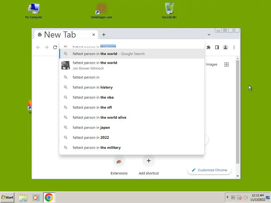Click the show desktop tray icon

pos(268,197)
